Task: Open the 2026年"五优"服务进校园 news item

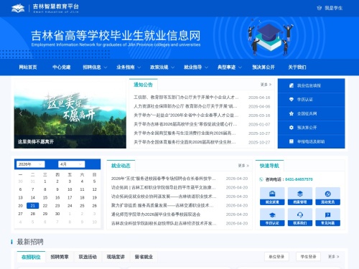Action: [164, 179]
